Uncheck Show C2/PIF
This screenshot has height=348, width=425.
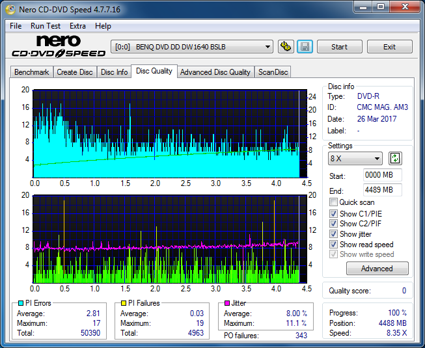333,224
